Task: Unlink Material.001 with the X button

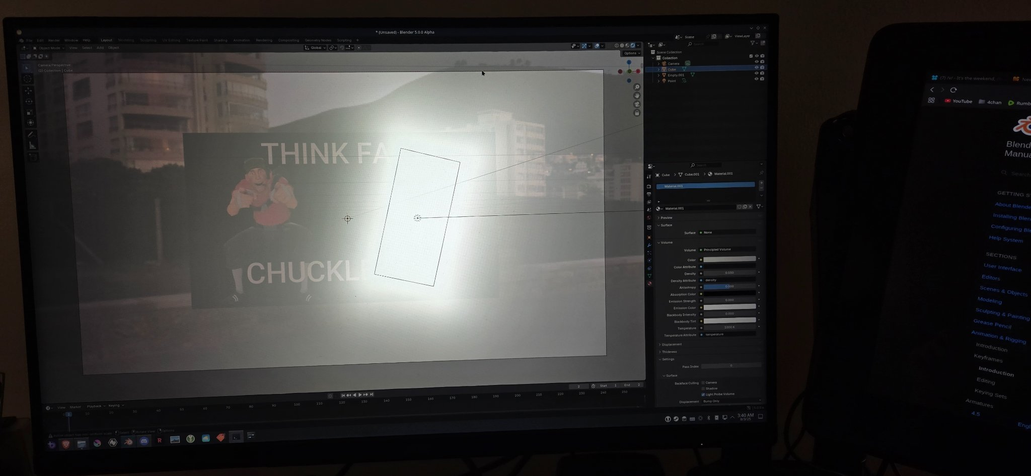Action: 750,207
